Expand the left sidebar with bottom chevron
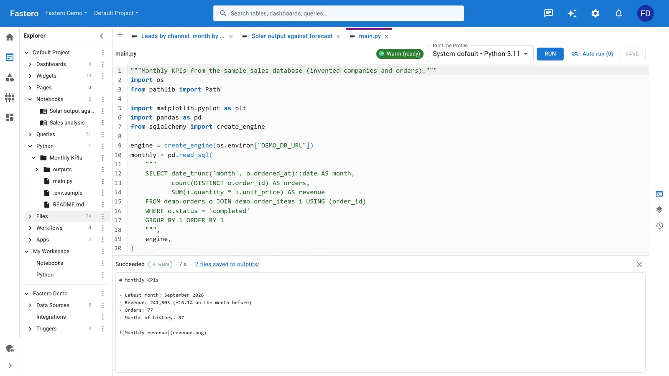This screenshot has width=669, height=376. (x=10, y=366)
